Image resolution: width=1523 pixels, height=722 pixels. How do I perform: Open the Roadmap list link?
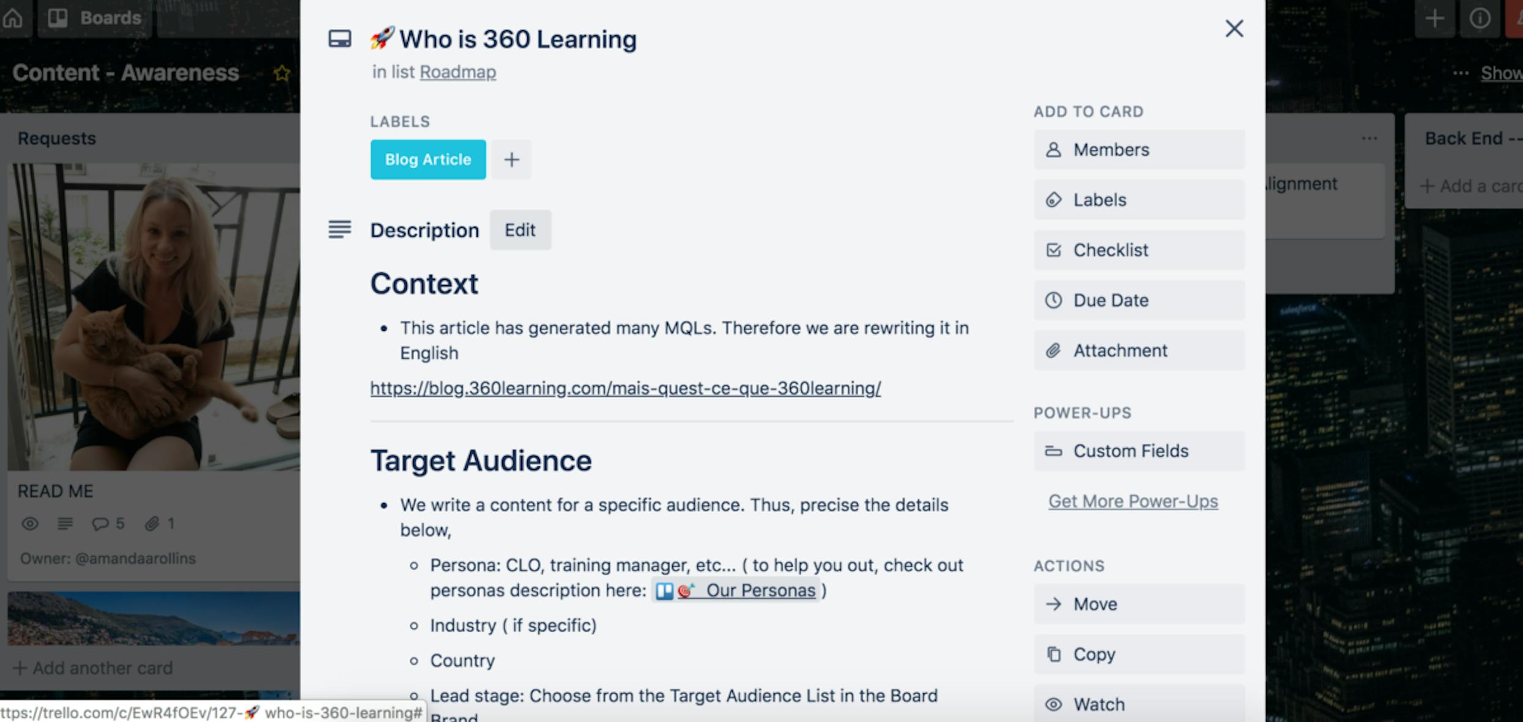coord(458,72)
